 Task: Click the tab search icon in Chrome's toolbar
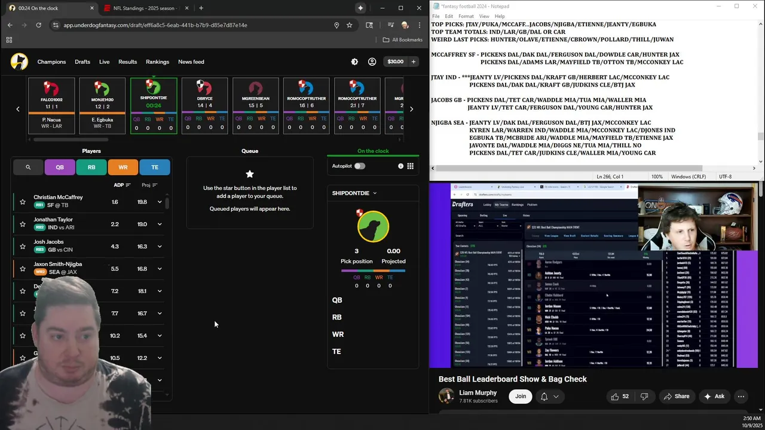[x=369, y=25]
